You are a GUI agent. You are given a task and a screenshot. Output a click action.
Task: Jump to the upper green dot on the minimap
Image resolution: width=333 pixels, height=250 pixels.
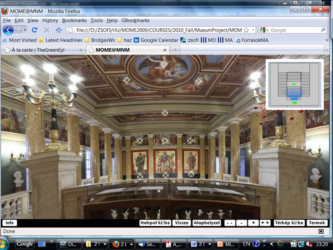[x=294, y=84]
